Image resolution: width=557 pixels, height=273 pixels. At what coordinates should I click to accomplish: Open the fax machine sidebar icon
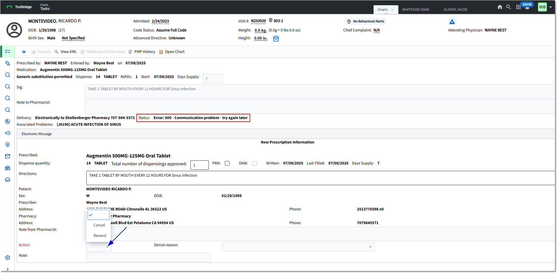pyautogui.click(x=8, y=168)
